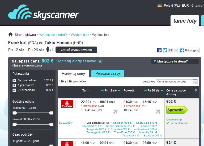204x146 pixels.
Task: Book via bravofly 641 €
Action: click(x=148, y=132)
